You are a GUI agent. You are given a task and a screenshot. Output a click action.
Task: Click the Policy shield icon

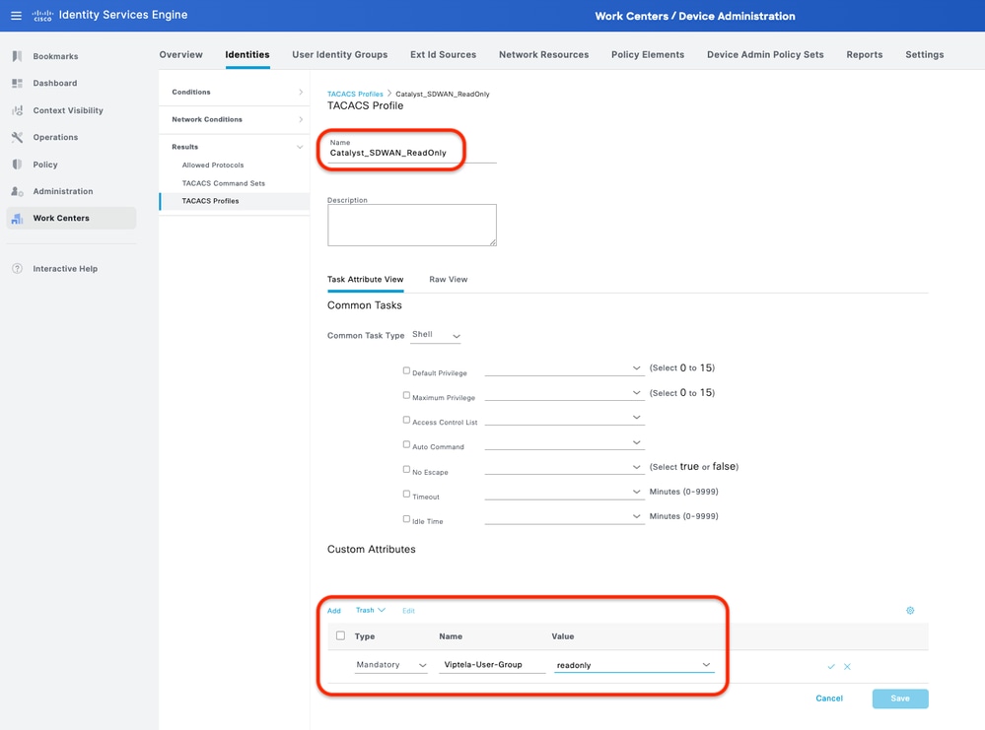[17, 164]
